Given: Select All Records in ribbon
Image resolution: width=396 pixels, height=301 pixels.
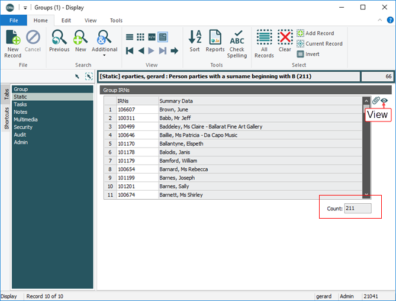Looking at the screenshot, I should pyautogui.click(x=264, y=44).
